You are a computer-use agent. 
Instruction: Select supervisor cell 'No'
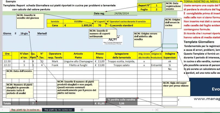tap(170, 69)
